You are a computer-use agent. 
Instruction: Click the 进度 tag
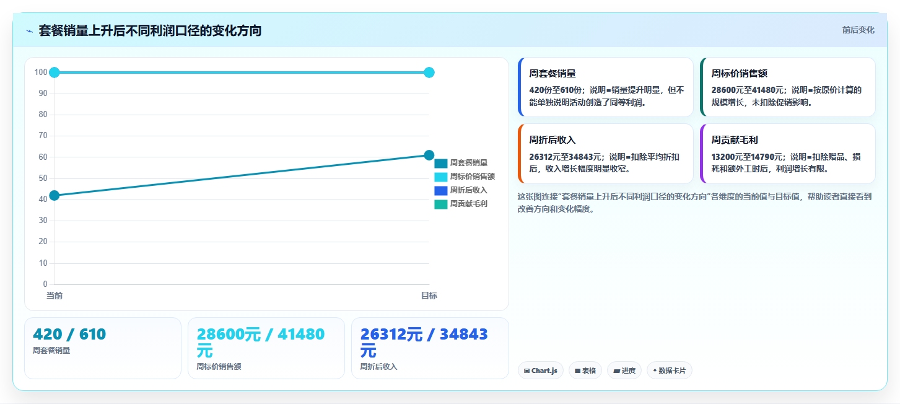pos(624,371)
